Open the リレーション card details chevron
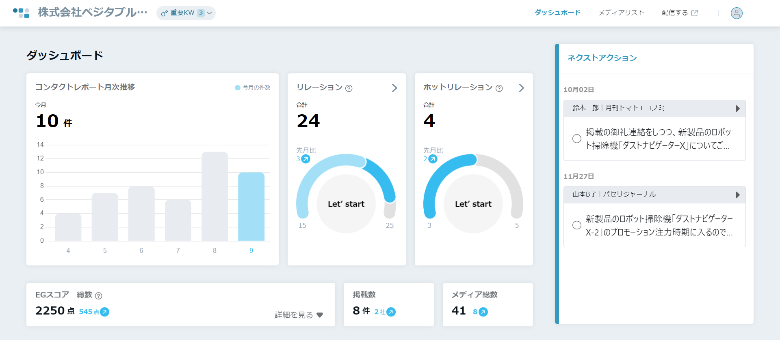 click(394, 88)
